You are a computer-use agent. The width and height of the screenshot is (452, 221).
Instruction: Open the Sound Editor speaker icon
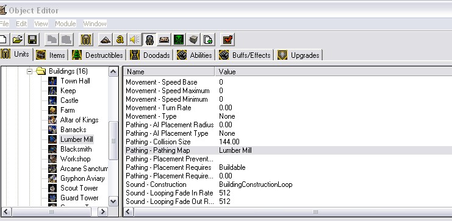pos(134,40)
